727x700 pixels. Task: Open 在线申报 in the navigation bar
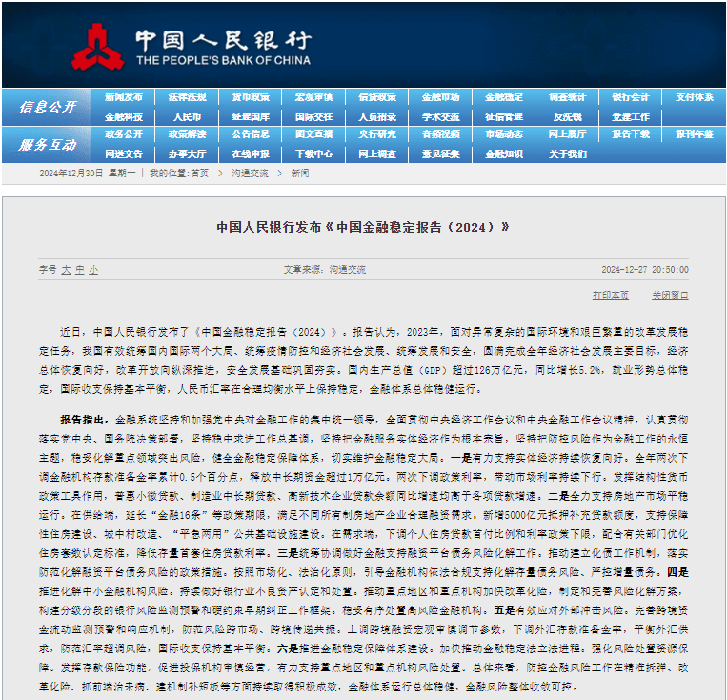(x=251, y=154)
